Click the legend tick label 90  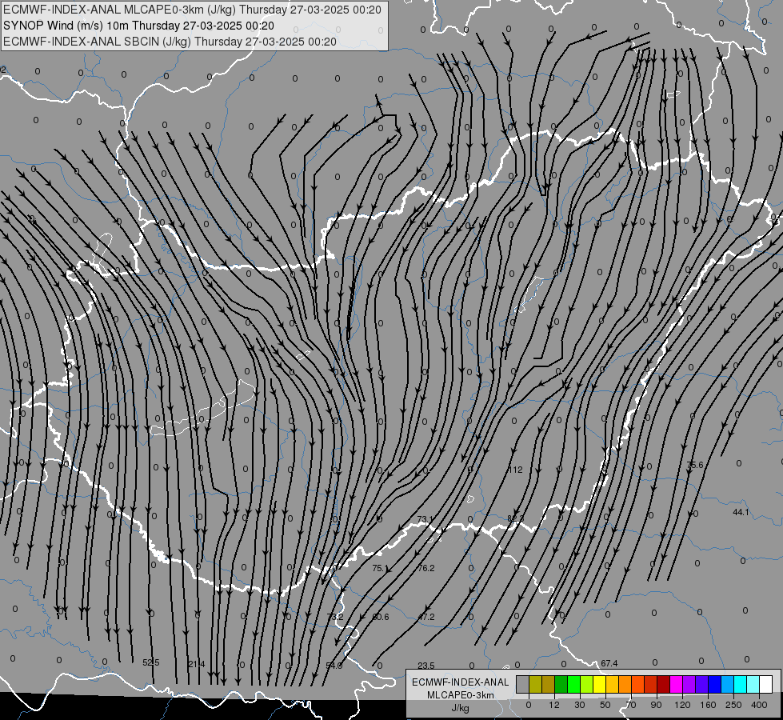pos(656,705)
